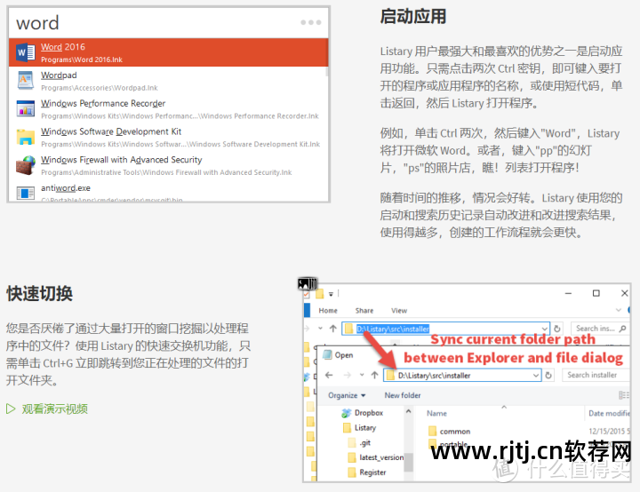Maximize the Explorer window
The height and width of the screenshot is (492, 640).
pyautogui.click(x=596, y=293)
